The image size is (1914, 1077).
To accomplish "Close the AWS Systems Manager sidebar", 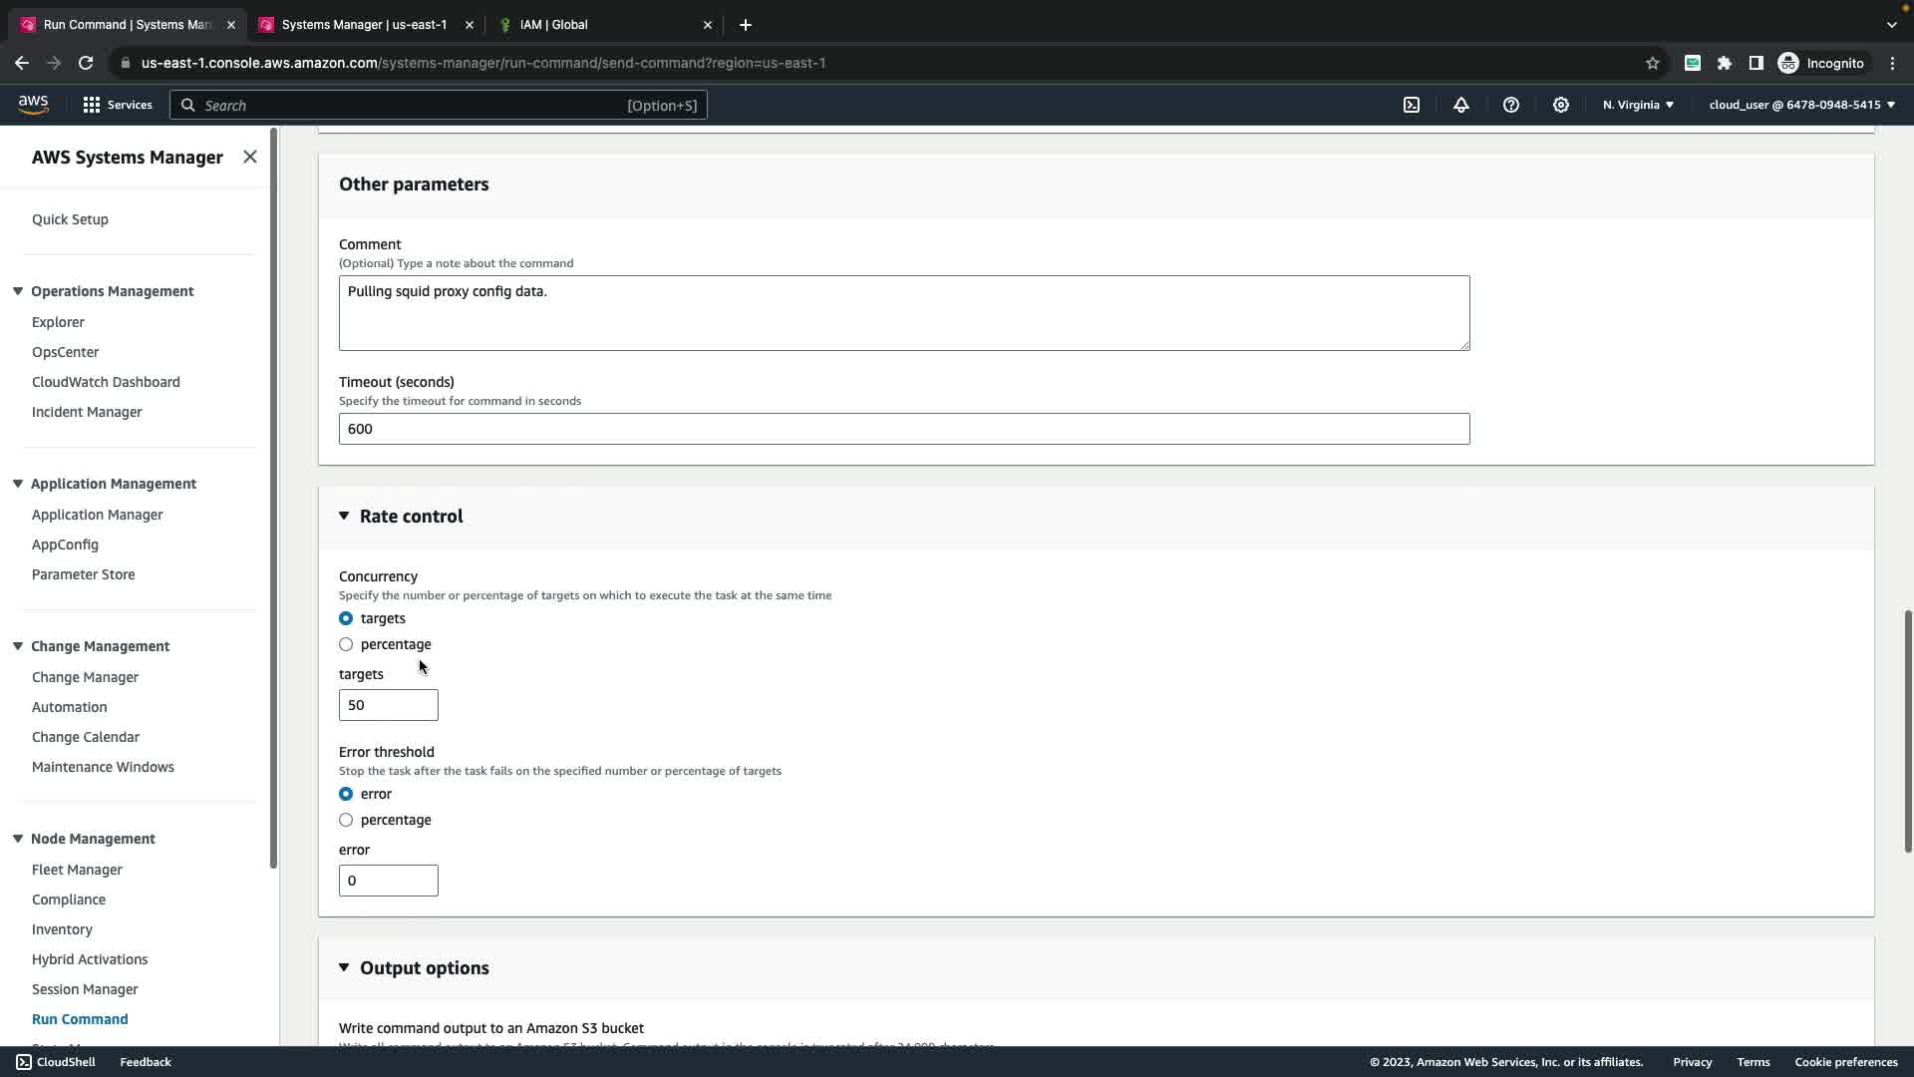I will (x=250, y=157).
